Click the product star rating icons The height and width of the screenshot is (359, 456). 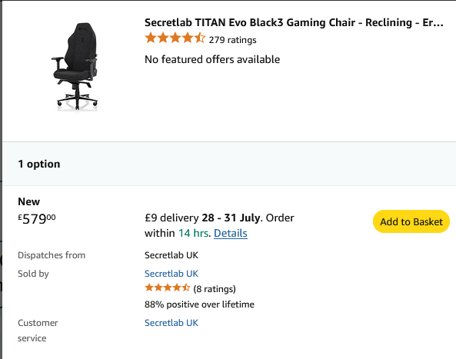(x=175, y=38)
